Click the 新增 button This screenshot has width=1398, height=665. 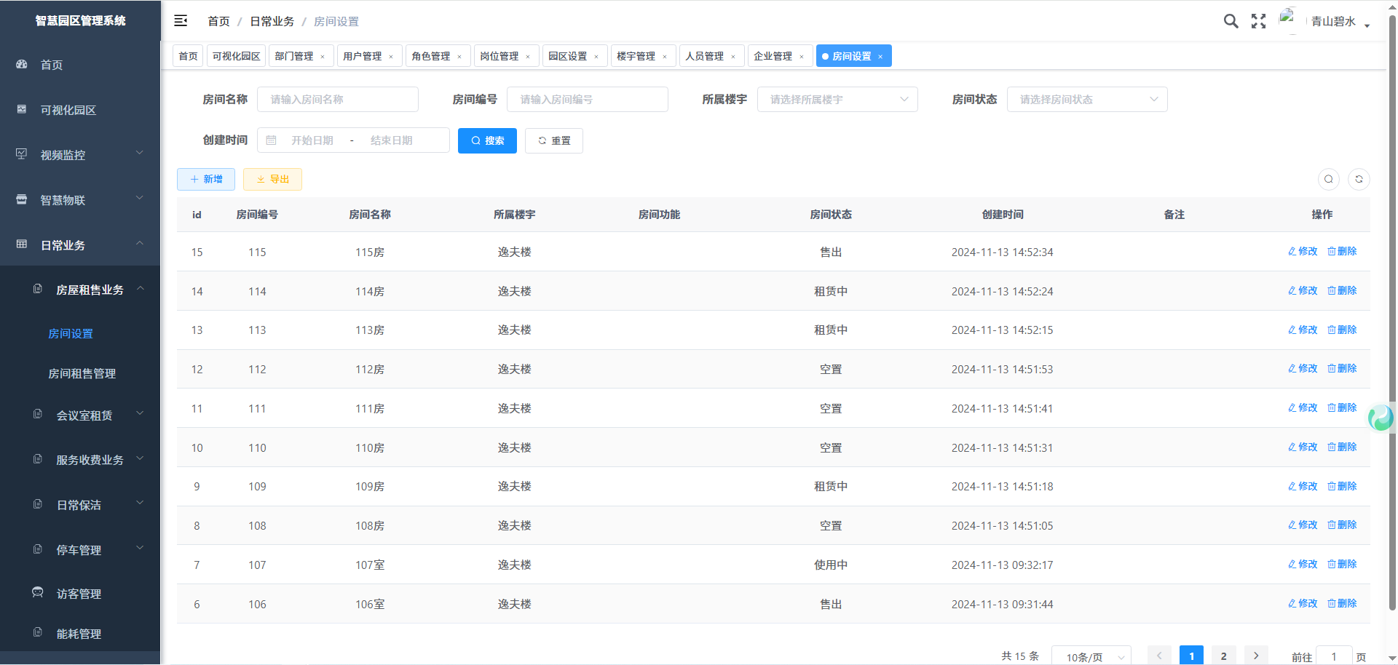(206, 179)
